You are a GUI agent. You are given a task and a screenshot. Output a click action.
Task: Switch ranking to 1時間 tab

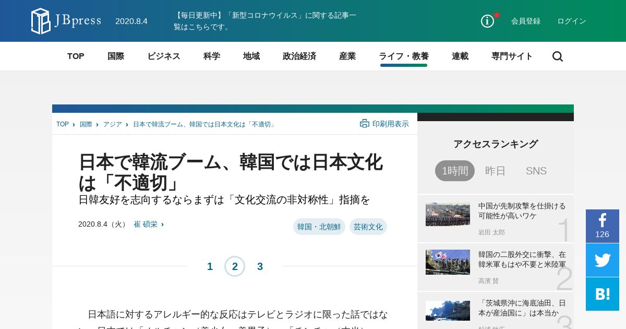[455, 171]
